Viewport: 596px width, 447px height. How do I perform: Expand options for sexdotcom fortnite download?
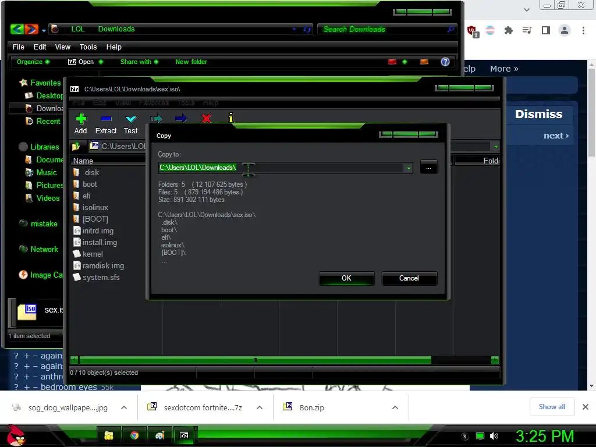(x=260, y=407)
